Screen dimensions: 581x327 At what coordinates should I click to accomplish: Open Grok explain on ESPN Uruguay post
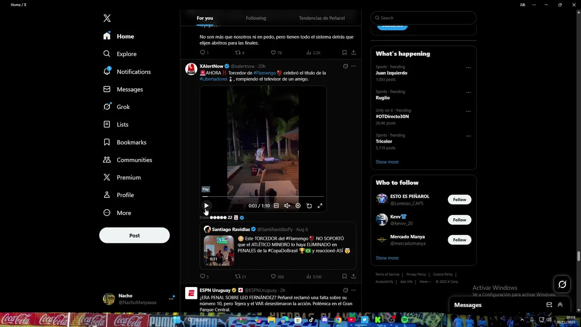(345, 290)
